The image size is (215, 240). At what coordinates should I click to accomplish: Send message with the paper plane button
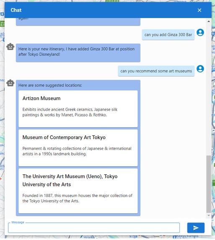coord(196,227)
